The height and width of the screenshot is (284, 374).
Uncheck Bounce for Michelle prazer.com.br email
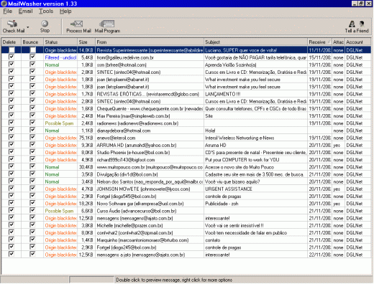click(x=32, y=225)
